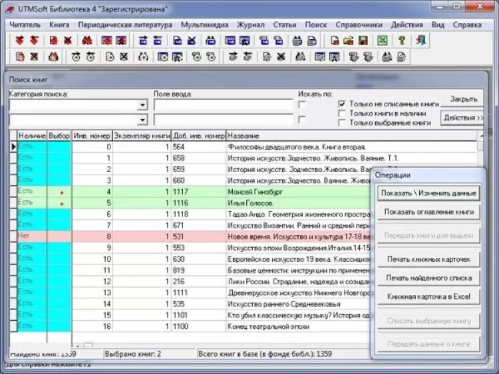Click the blue periodical right arrow icon
Image resolution: width=499 pixels, height=374 pixels.
(x=144, y=41)
